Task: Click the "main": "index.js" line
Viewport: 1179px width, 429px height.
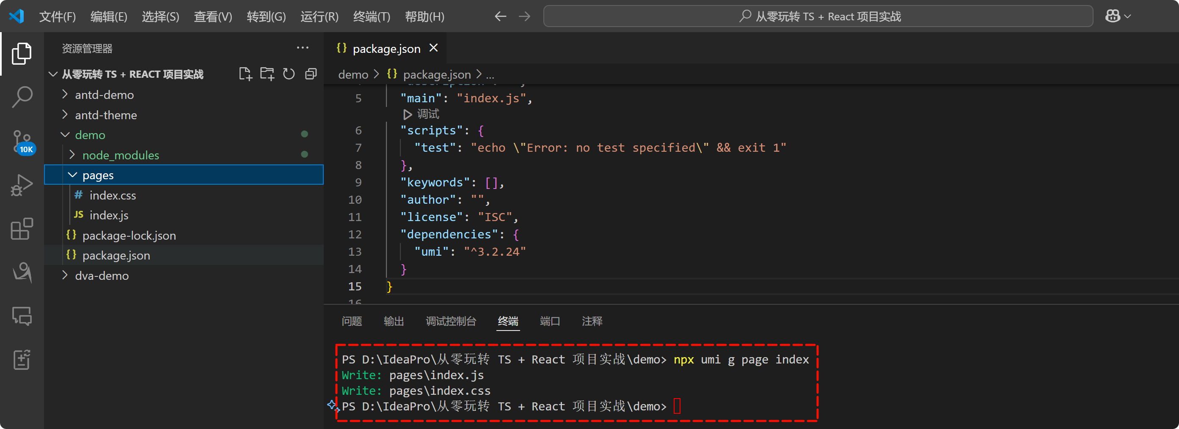Action: click(466, 98)
